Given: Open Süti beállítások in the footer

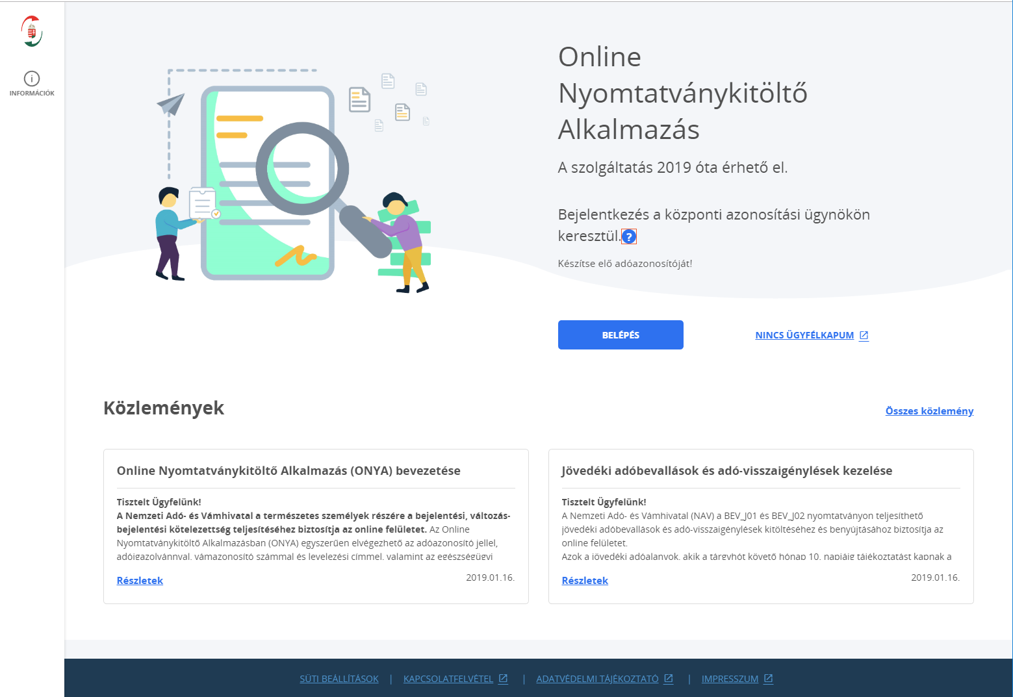Looking at the screenshot, I should 339,679.
